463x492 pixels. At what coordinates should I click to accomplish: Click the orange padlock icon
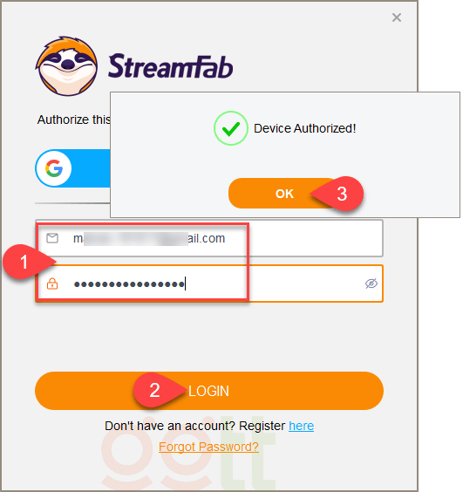pos(52,284)
